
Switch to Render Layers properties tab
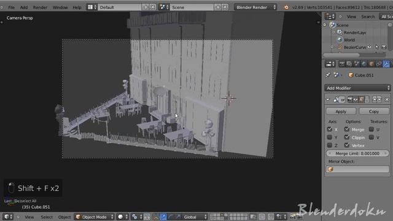349,64
